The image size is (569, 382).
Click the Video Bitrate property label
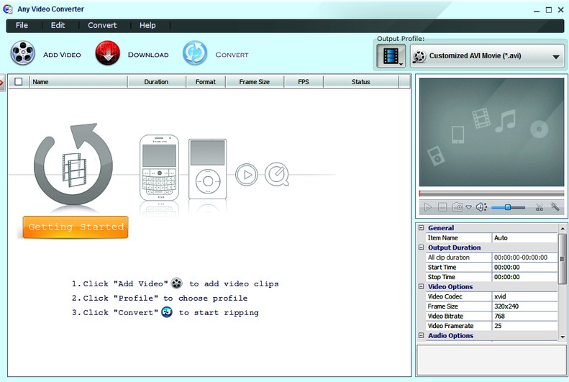pos(445,317)
